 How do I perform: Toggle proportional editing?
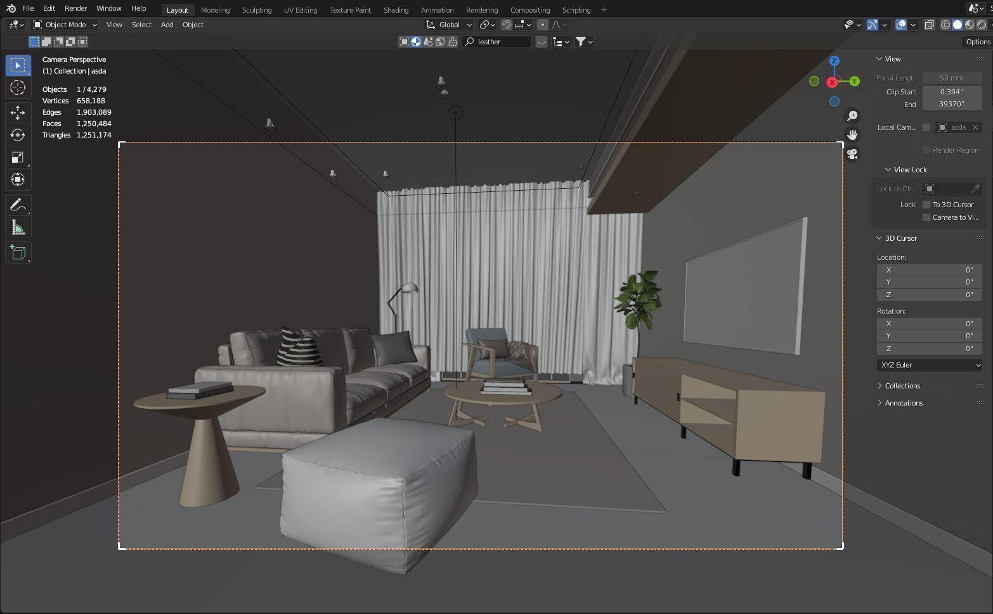[x=542, y=25]
